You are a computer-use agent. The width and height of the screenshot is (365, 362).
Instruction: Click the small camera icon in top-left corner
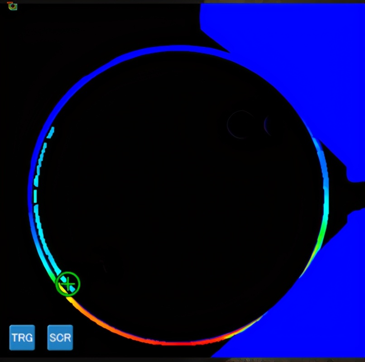tap(12, 6)
